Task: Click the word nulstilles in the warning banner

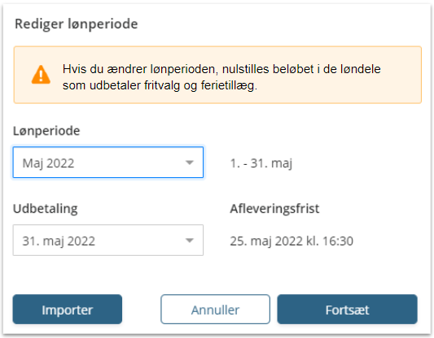Action: coord(246,69)
